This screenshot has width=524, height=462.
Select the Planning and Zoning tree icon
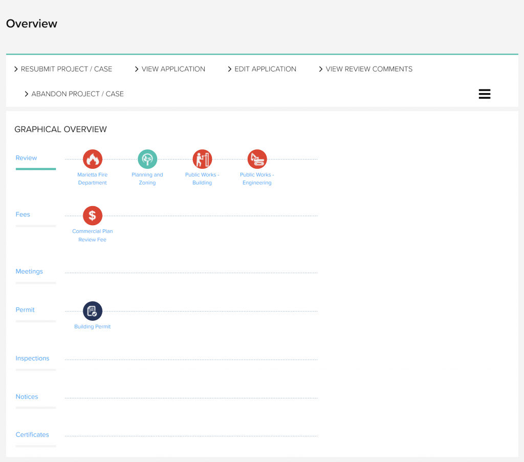(x=147, y=159)
